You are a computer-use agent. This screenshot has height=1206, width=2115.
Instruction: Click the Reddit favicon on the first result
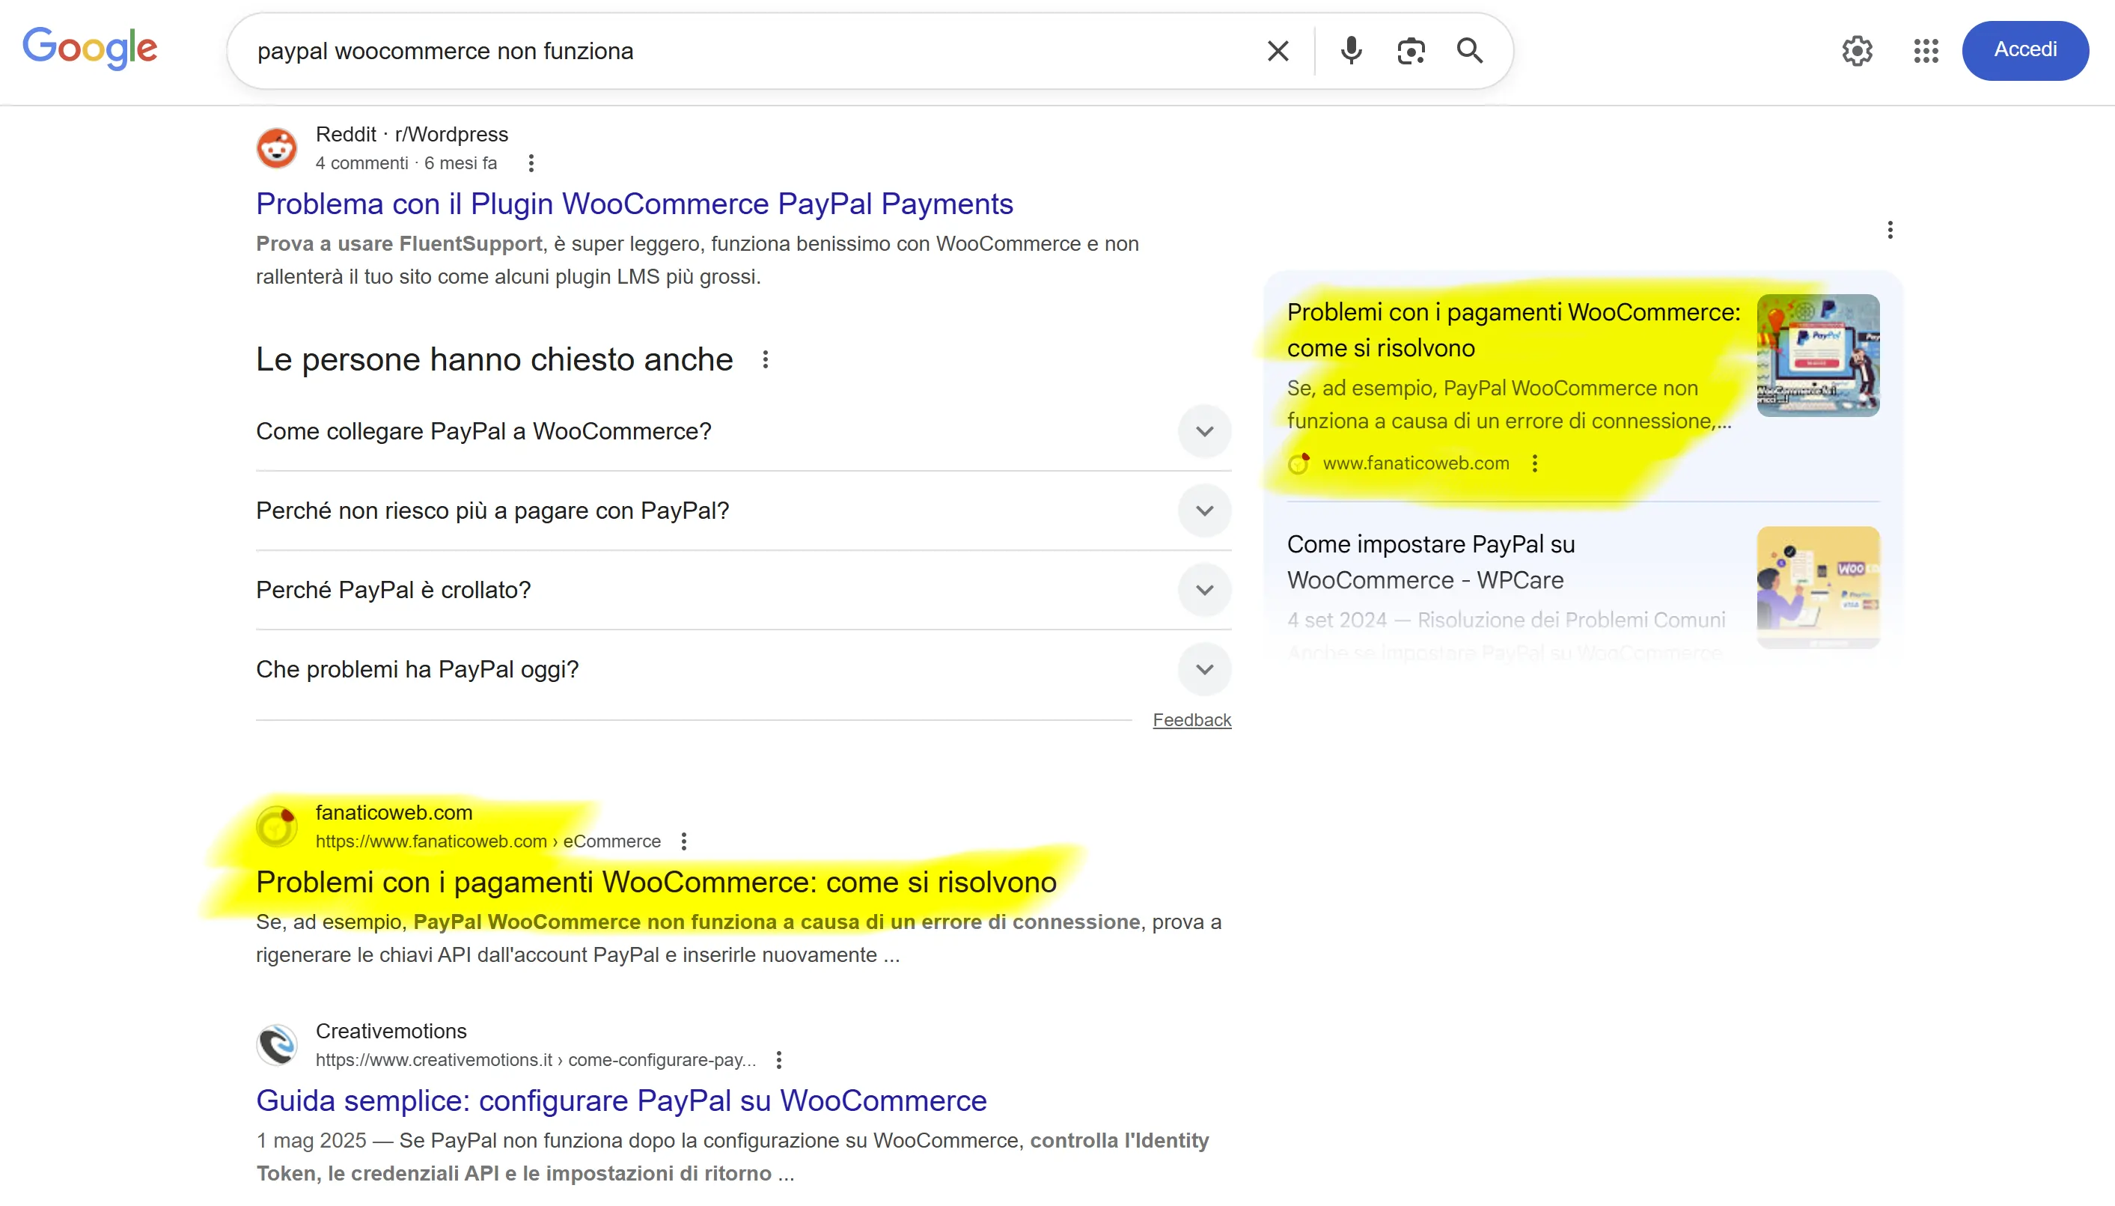(278, 147)
